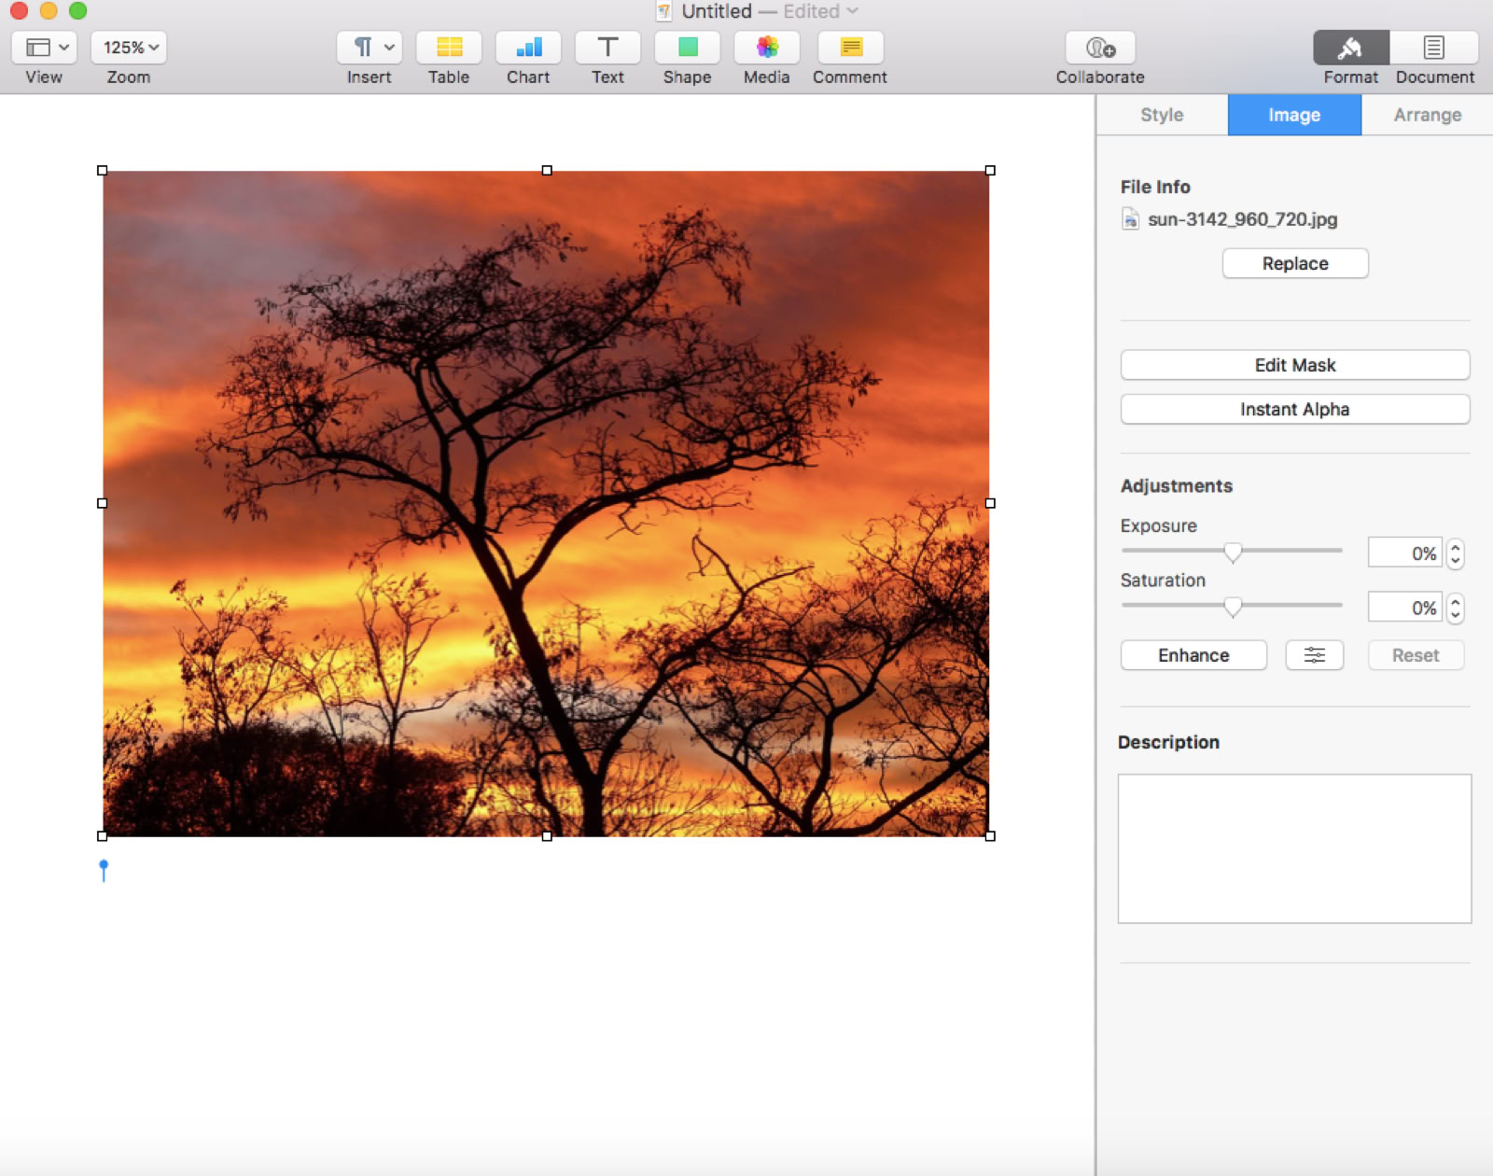This screenshot has width=1493, height=1176.
Task: Open the Media browser icon
Action: coord(766,48)
